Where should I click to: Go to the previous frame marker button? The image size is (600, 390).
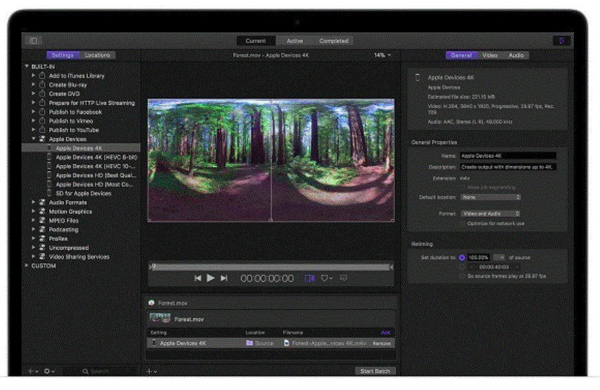click(198, 278)
